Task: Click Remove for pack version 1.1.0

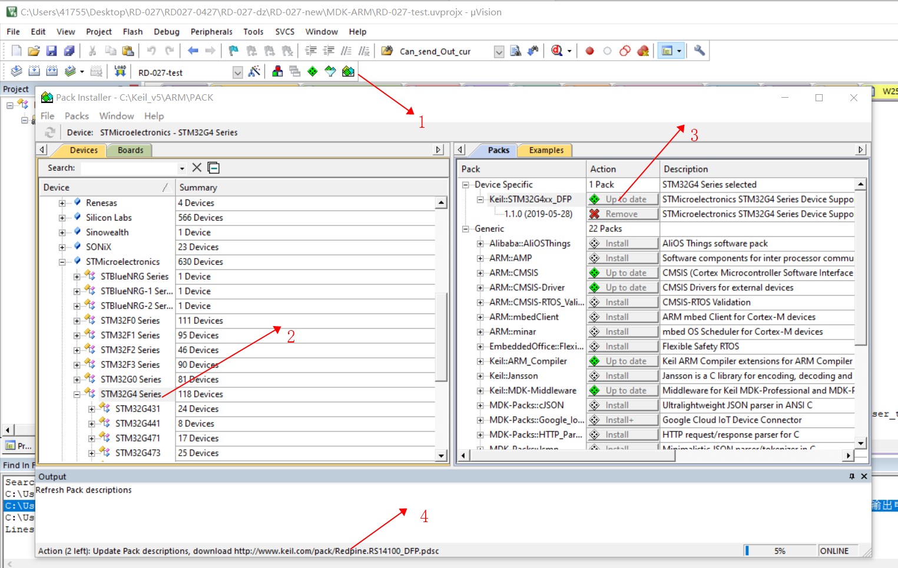Action: point(622,214)
